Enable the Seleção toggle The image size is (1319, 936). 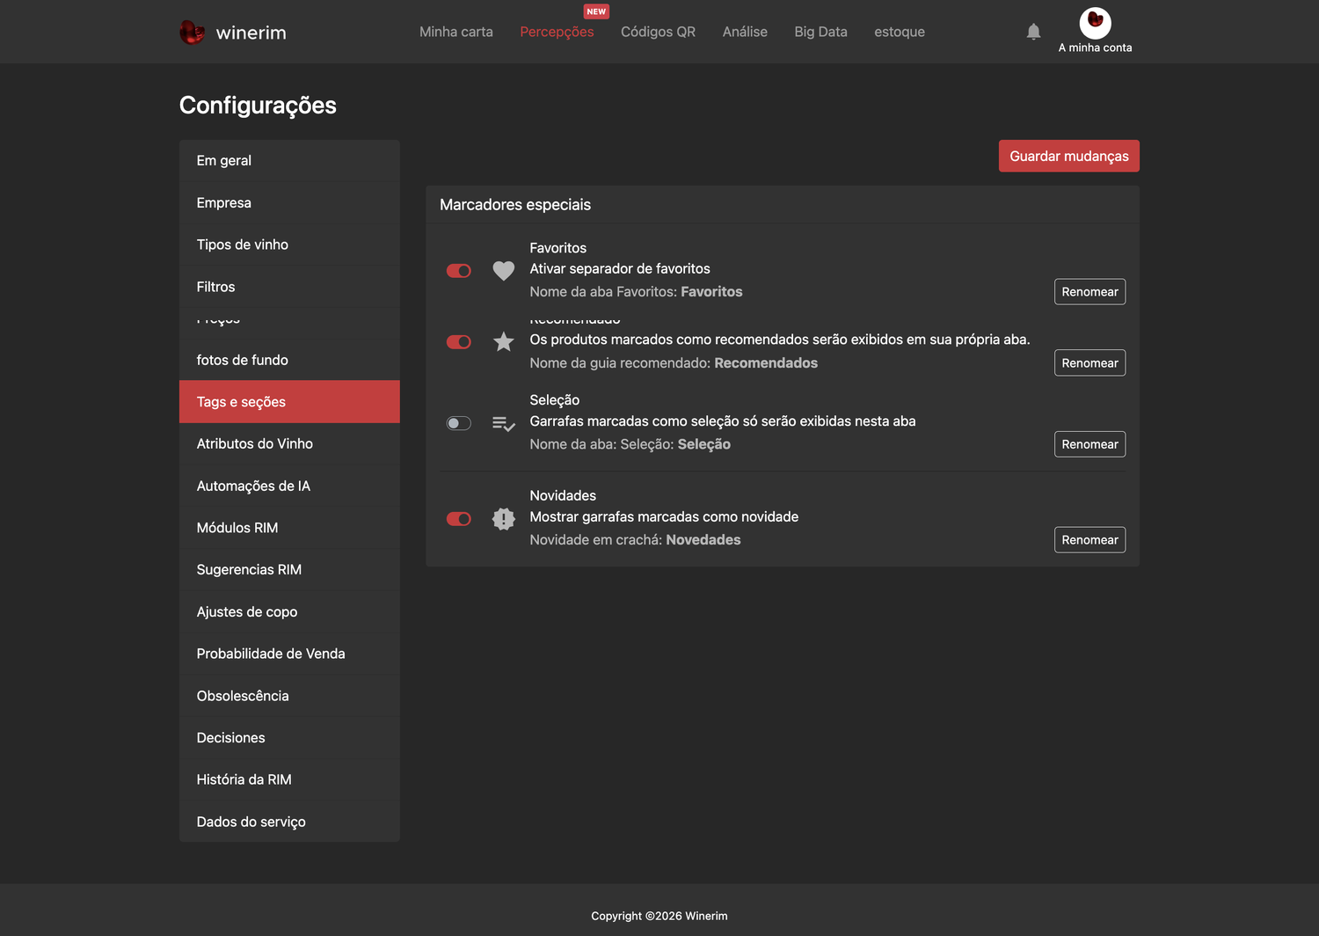[459, 424]
